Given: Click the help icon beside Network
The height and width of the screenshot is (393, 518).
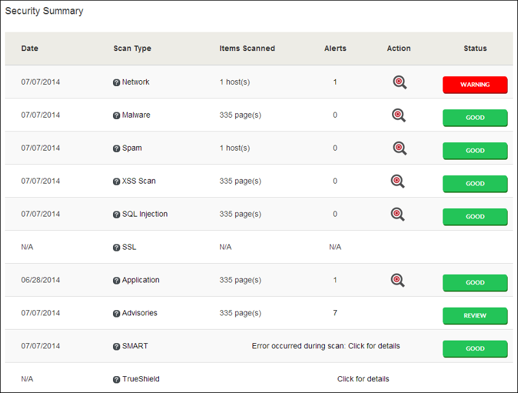Looking at the screenshot, I should [x=116, y=82].
